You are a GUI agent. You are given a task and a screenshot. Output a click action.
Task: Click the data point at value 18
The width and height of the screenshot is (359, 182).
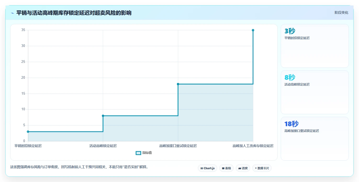click(x=178, y=84)
